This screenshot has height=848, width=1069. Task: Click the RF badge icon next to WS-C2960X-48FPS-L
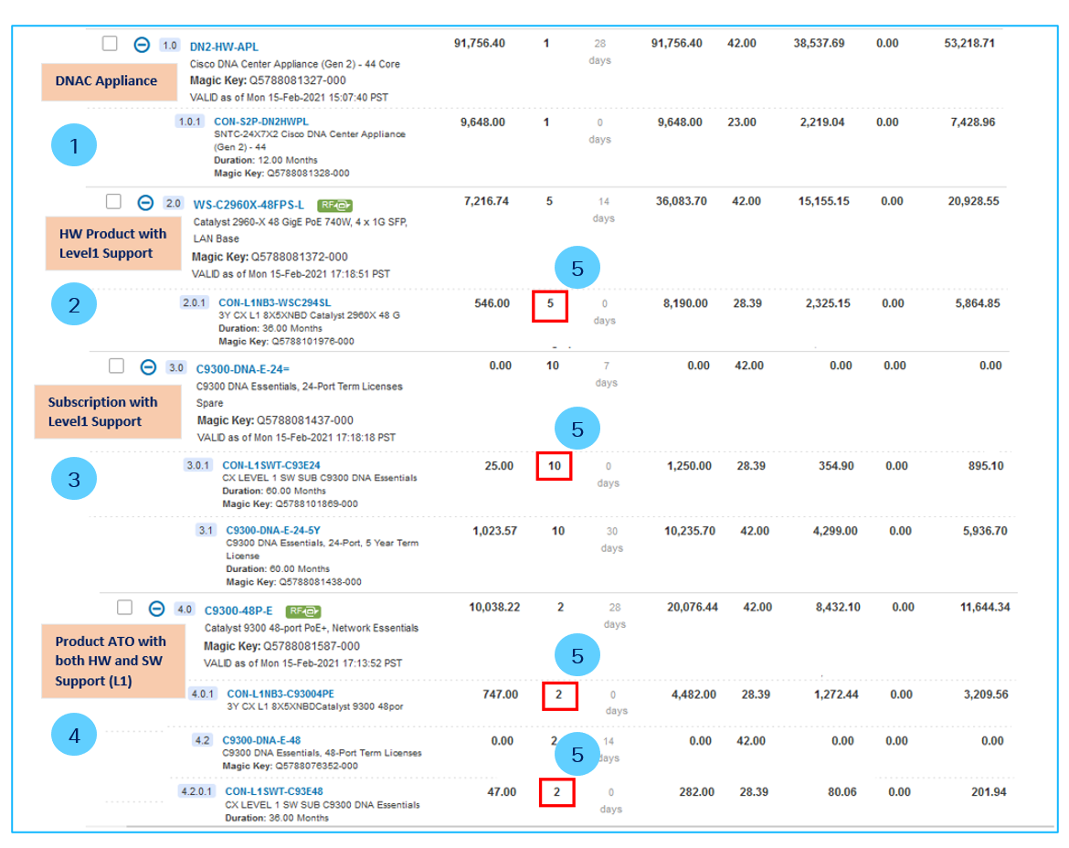coord(334,206)
